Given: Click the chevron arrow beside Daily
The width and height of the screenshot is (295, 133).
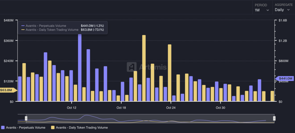Looking at the screenshot, I should point(288,10).
